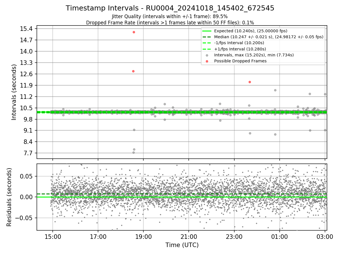Screen dimensions: 340x255
Task: Click the lowest gray interval point near 7.7 seconds
Action: (133, 152)
